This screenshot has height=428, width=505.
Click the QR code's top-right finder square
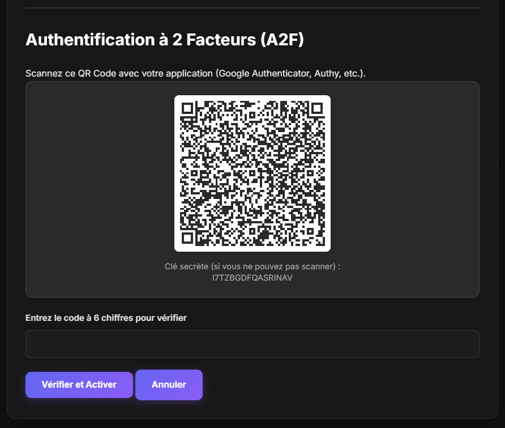tap(316, 108)
